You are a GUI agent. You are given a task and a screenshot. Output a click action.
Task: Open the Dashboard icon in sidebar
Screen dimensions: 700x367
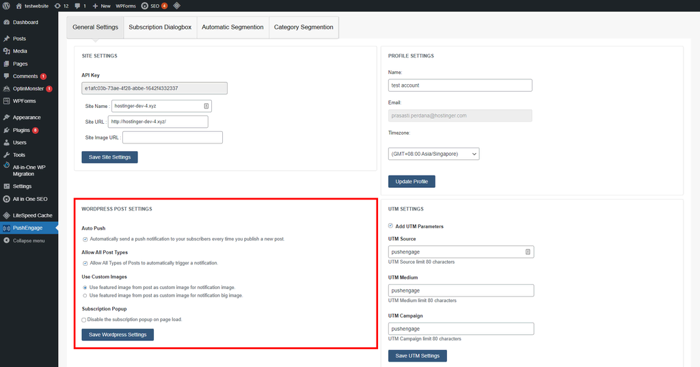(x=6, y=23)
